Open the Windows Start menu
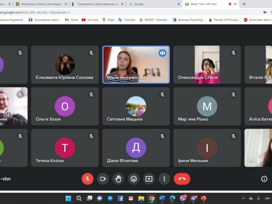Viewport: 272px width, 204px height. [x=68, y=198]
